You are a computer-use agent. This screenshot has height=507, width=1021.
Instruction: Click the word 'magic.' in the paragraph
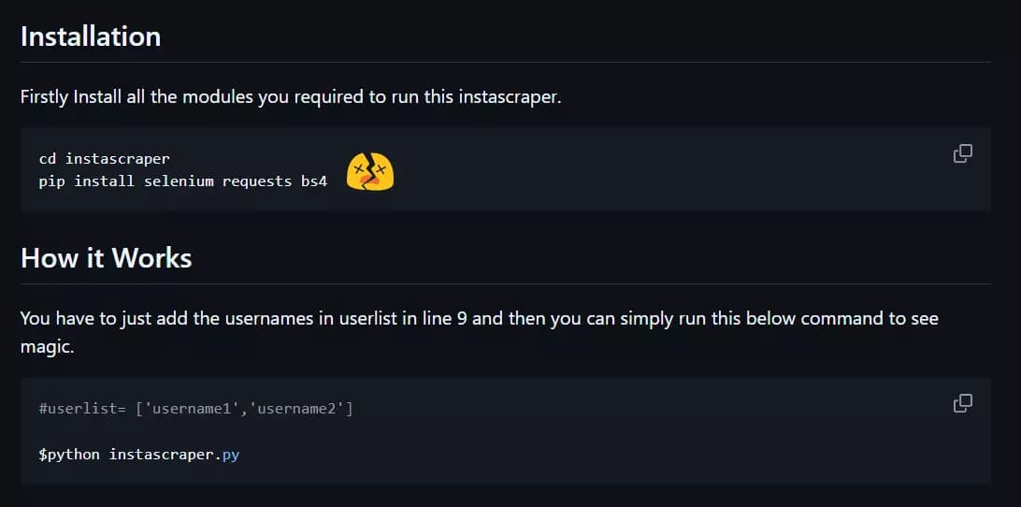click(x=46, y=348)
